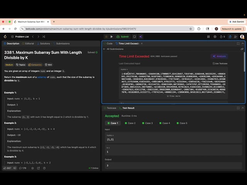This screenshot has height=185, width=247.
Task: Go to next problem arrow
Action: pyautogui.click(x=38, y=37)
